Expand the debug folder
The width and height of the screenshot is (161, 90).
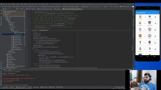coord(9,23)
